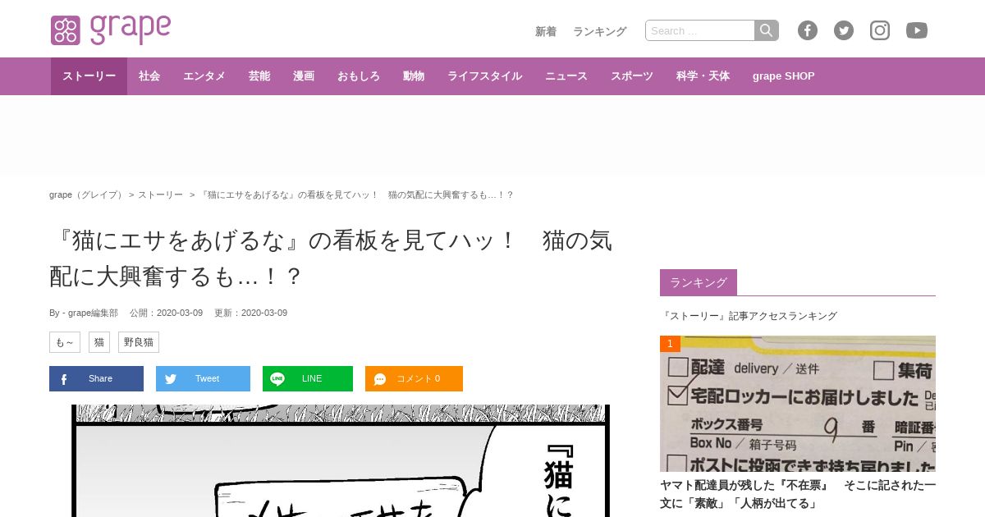
Task: Select the エンタメ nav item
Action: coord(204,76)
